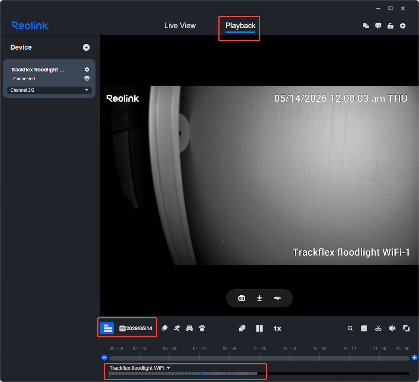
Task: Open the multi-client transfer icon in header
Action: tap(366, 26)
